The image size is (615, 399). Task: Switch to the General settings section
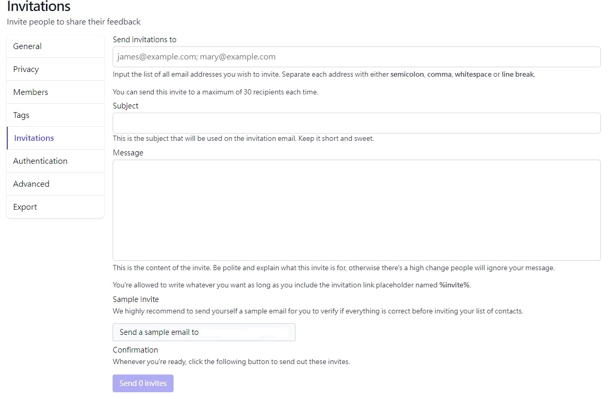point(27,46)
